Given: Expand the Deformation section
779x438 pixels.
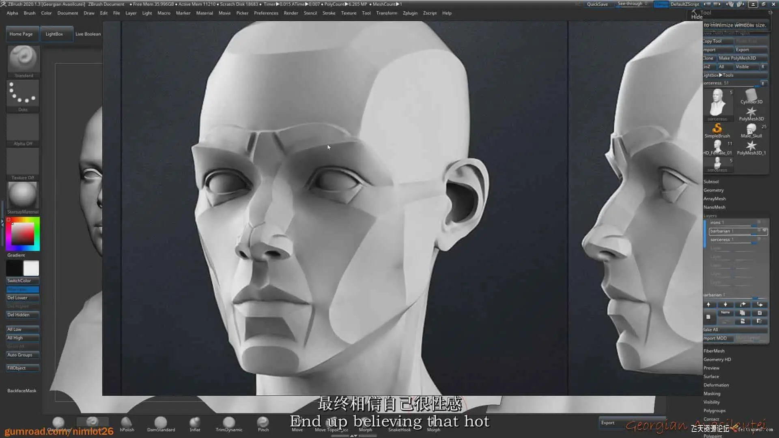Looking at the screenshot, I should (716, 385).
